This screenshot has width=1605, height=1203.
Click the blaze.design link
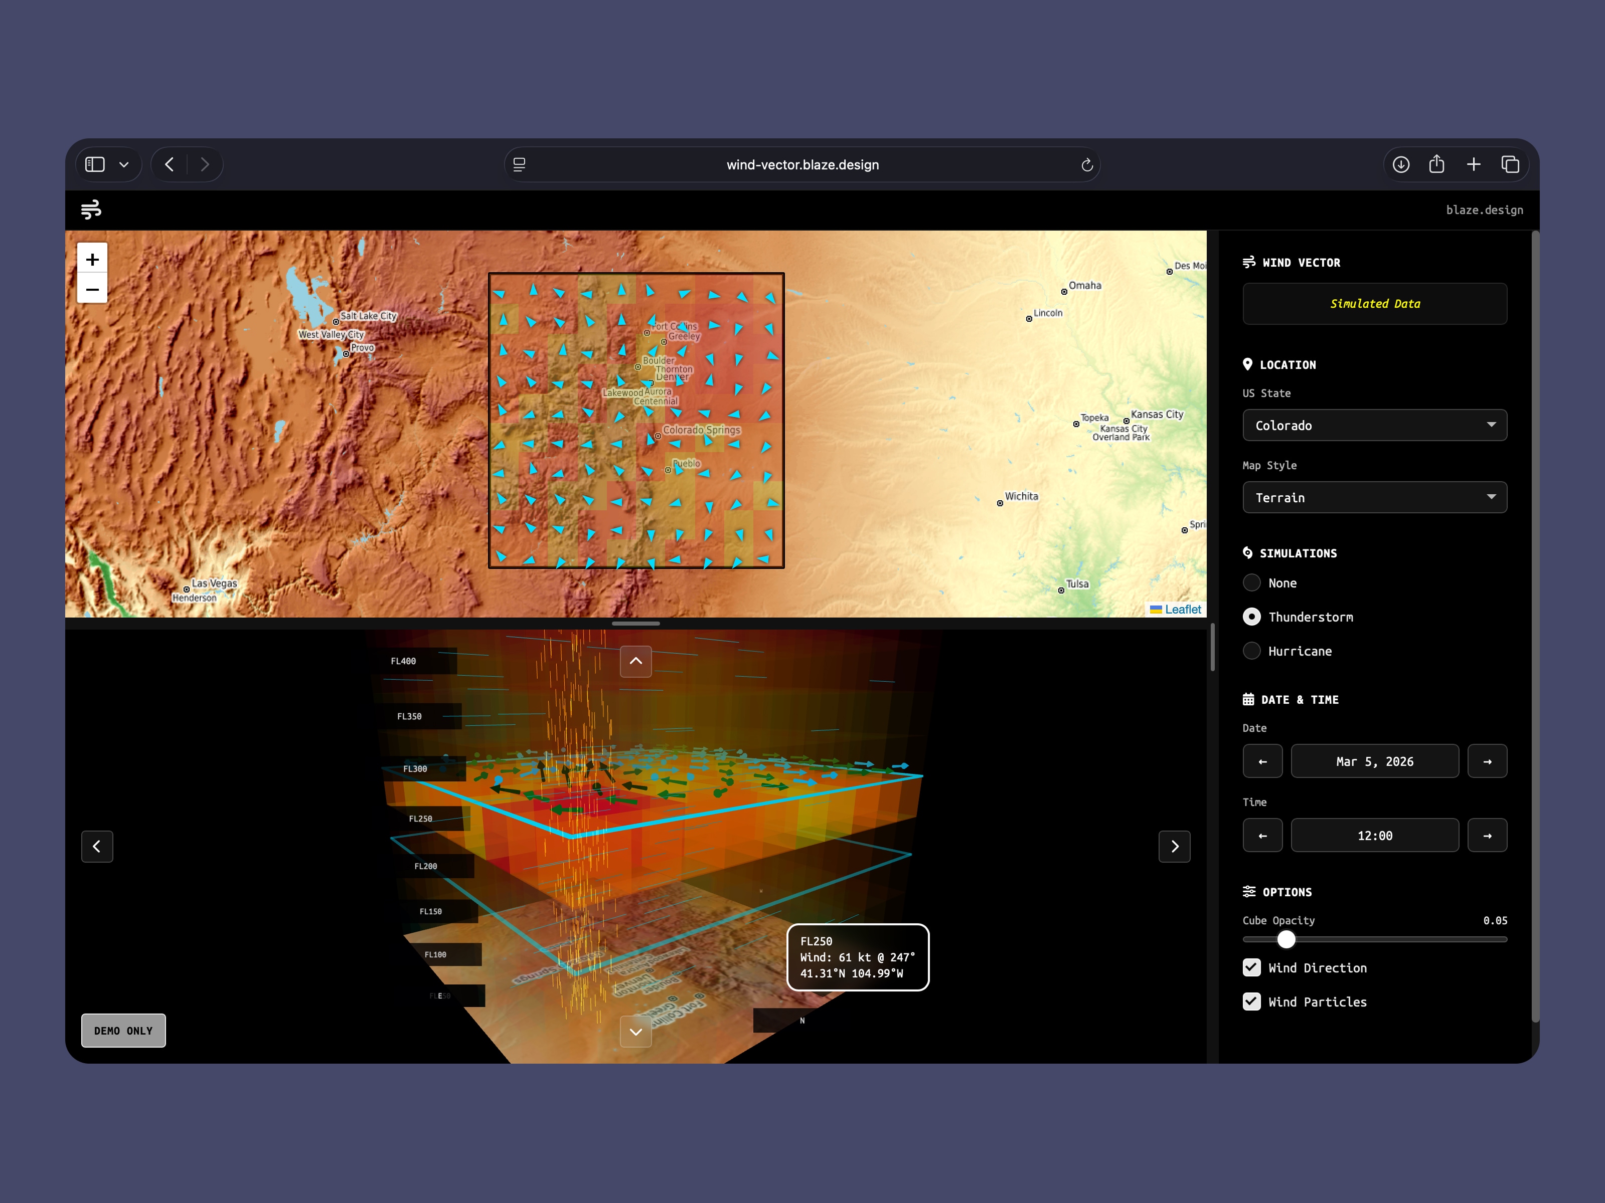(1484, 210)
